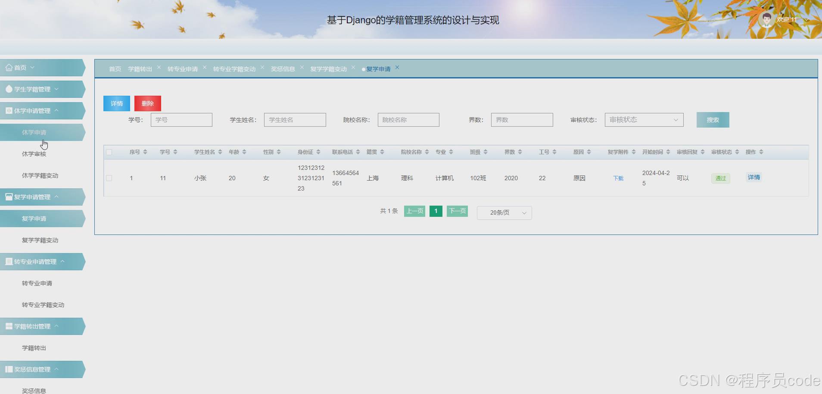Sort the 年龄 column using its arrow icon
Image resolution: width=822 pixels, height=394 pixels.
coord(244,151)
